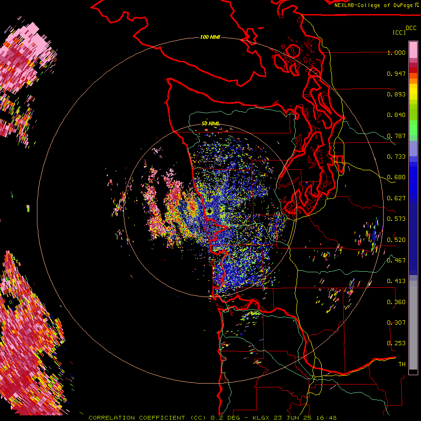Viewport: 421px width, 421px height.
Task: Click the gray lower segment of the color bar
Action: point(413,325)
